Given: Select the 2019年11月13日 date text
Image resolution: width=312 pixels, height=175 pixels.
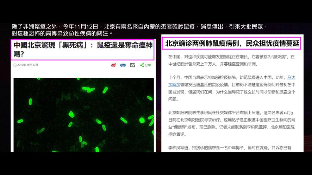Looking at the screenshot, I should 27,65.
